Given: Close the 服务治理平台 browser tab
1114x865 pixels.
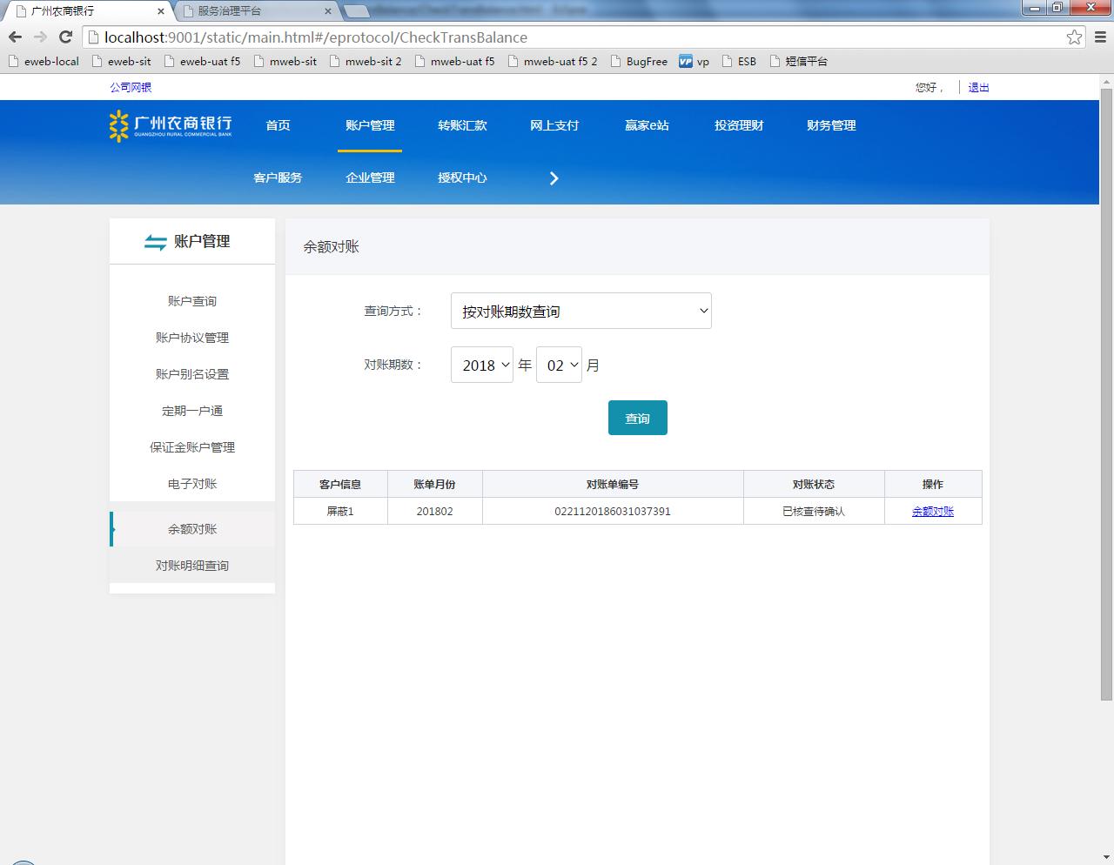Looking at the screenshot, I should [x=328, y=11].
